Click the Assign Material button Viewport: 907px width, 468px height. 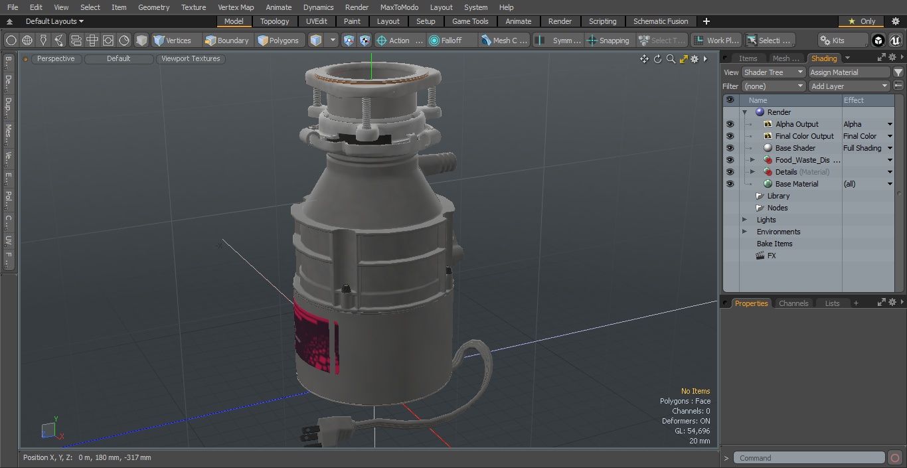849,72
